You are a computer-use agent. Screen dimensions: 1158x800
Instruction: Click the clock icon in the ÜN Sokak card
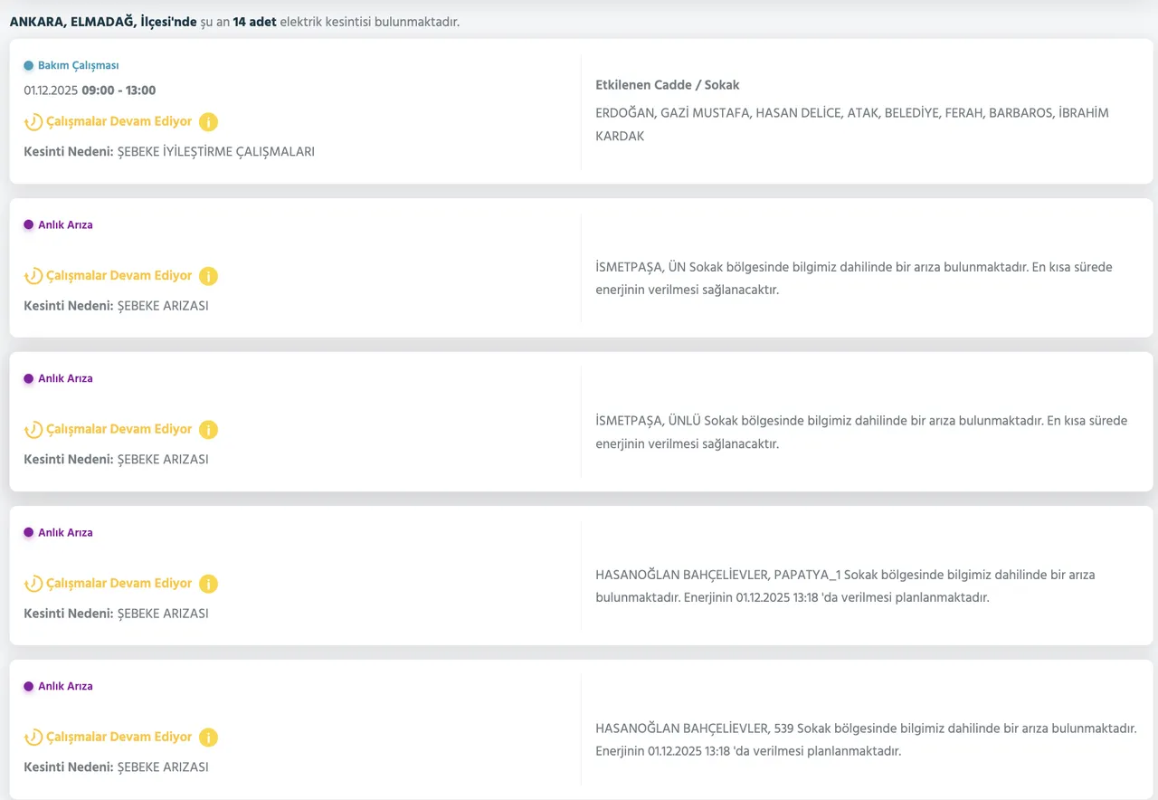point(33,276)
